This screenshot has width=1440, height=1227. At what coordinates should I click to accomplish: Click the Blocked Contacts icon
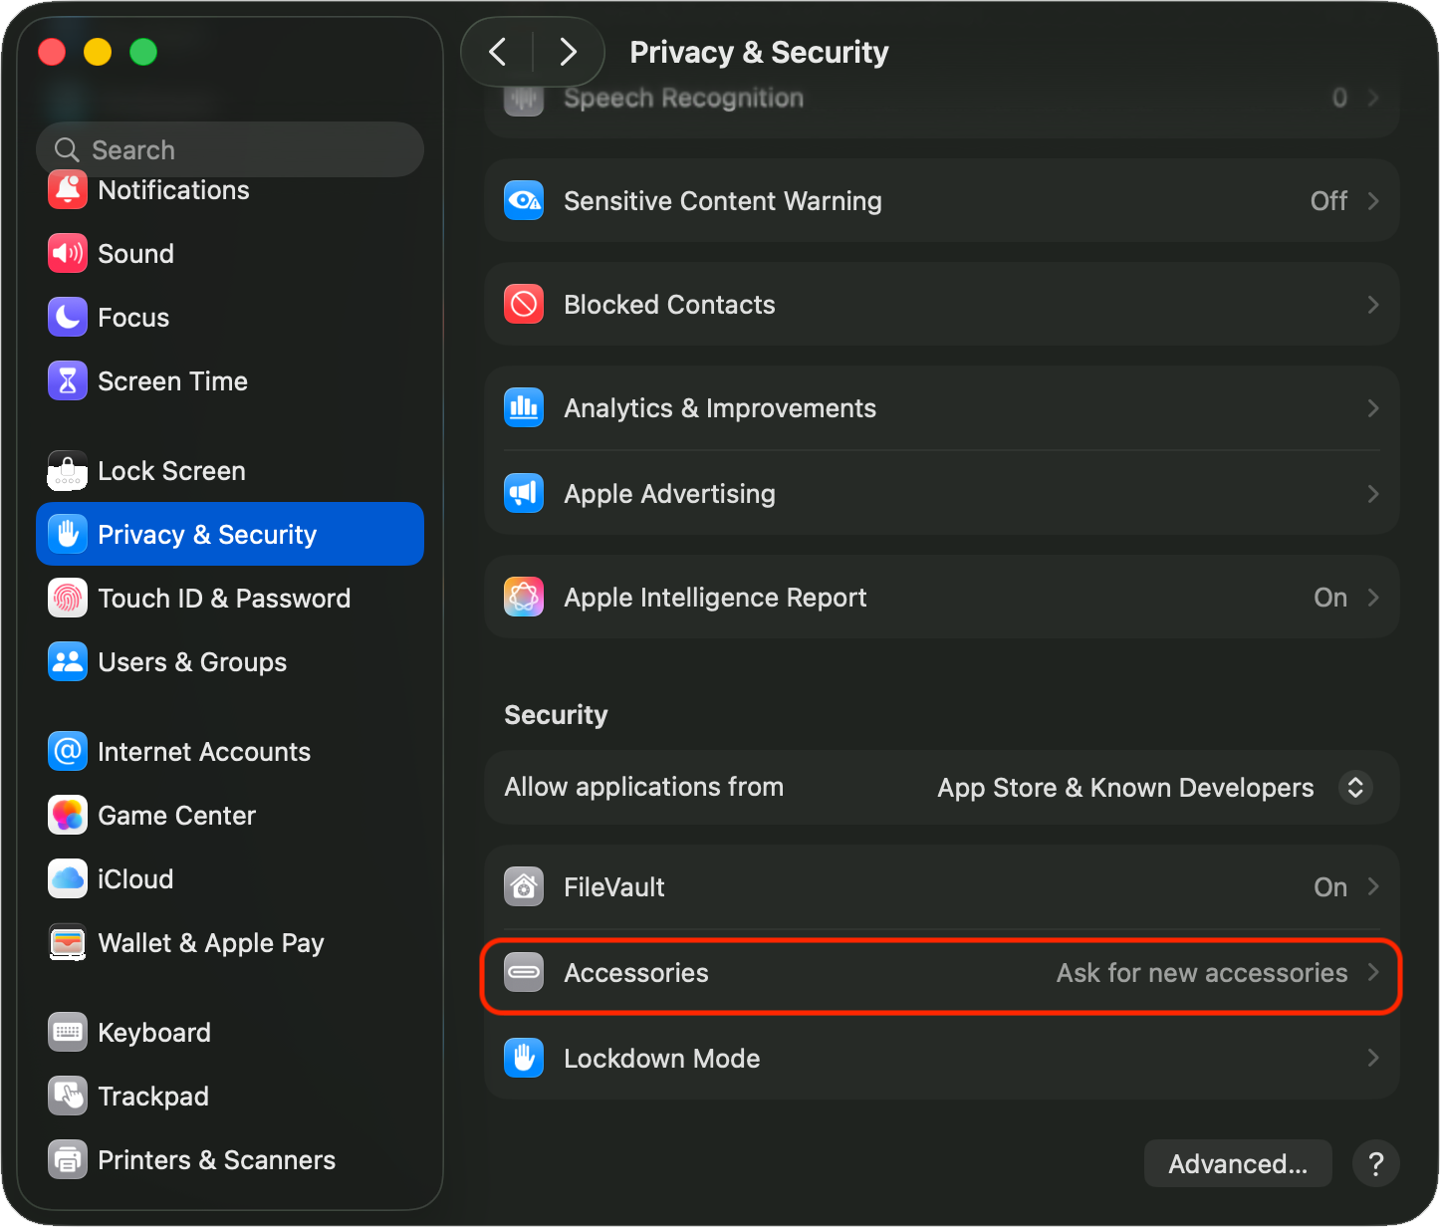[x=524, y=305]
